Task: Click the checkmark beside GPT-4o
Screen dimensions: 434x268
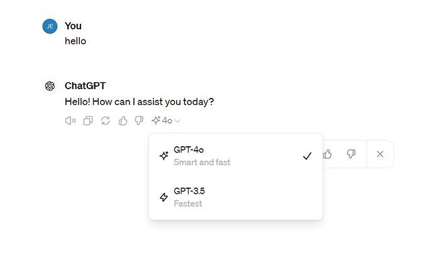Action: coord(307,156)
